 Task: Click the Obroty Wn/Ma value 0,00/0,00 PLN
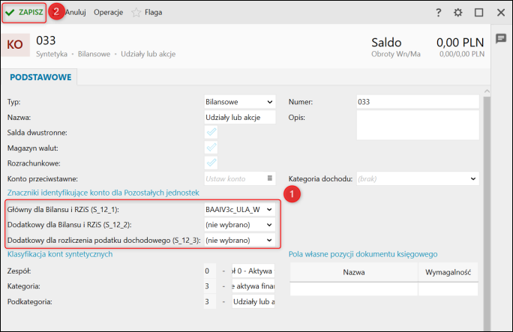tap(462, 54)
